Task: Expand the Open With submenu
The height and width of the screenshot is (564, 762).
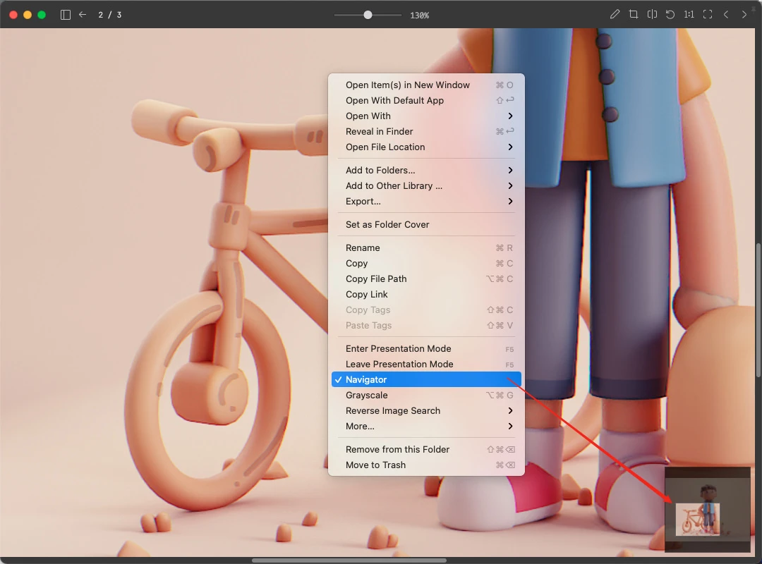Action: [426, 116]
